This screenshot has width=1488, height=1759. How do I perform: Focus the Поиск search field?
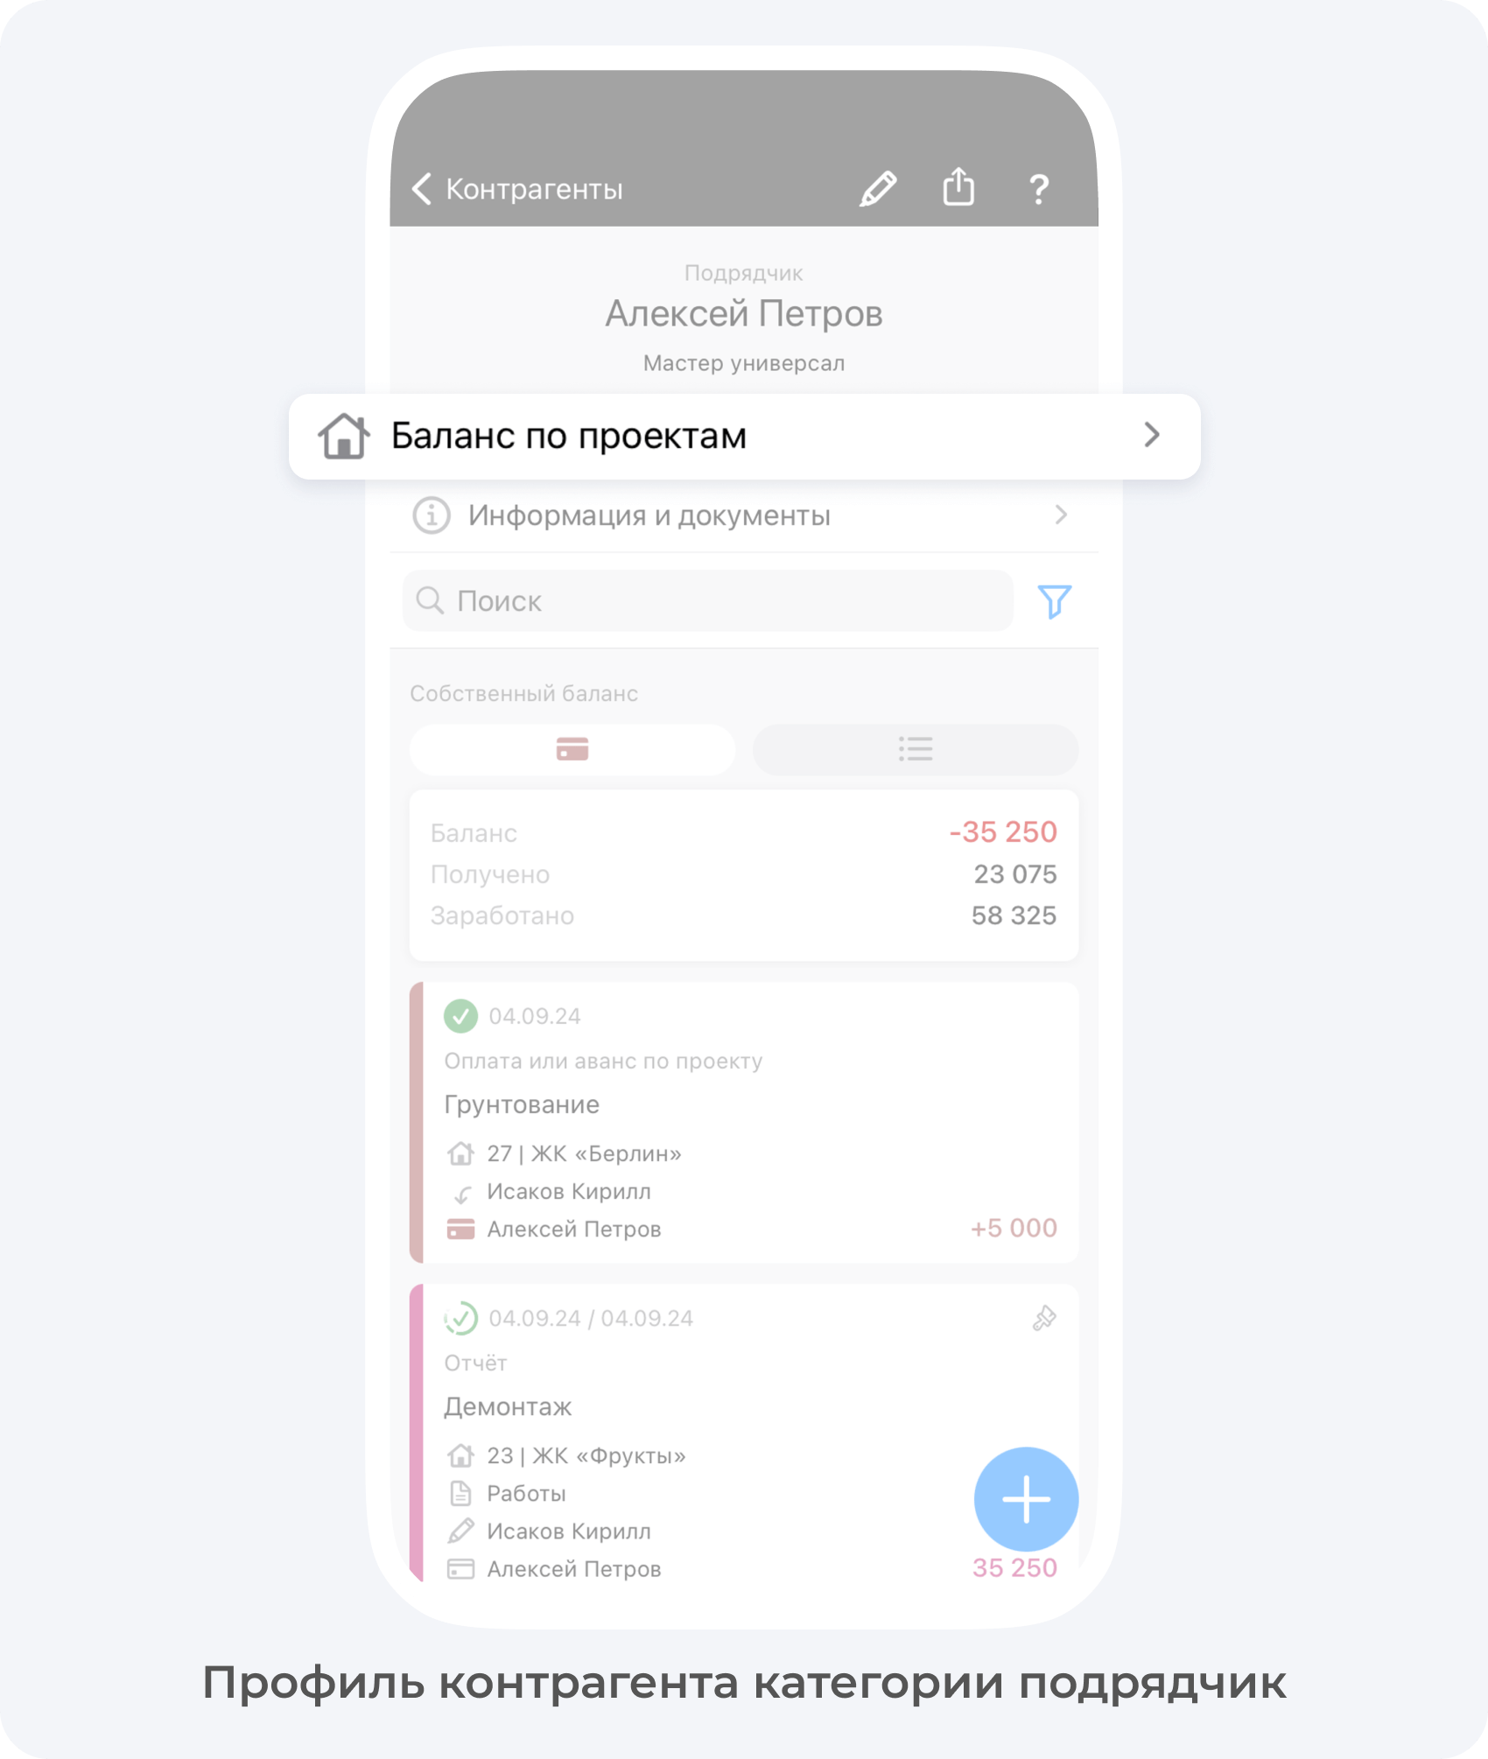pyautogui.click(x=708, y=601)
